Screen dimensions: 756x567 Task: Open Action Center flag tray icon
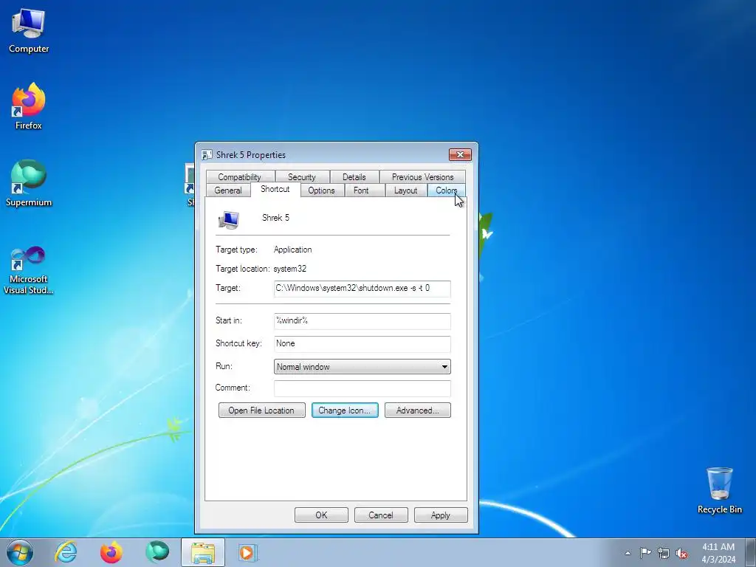(x=645, y=553)
